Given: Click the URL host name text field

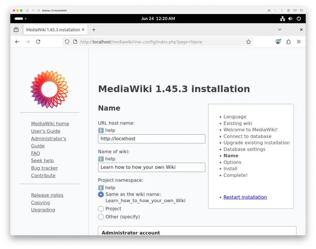Looking at the screenshot, I should tap(152, 139).
